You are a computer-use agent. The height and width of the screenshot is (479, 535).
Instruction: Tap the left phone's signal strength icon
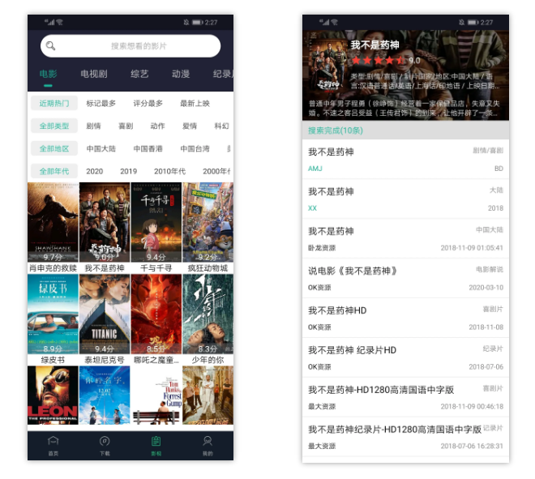49,22
